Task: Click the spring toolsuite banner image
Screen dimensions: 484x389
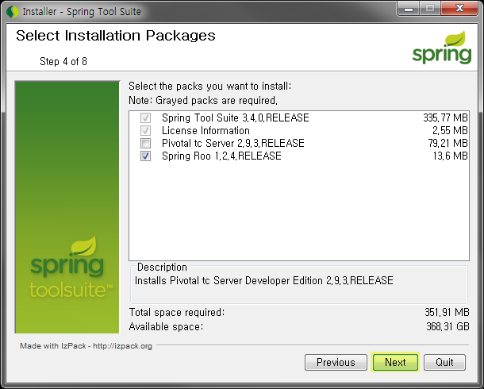Action: [67, 207]
